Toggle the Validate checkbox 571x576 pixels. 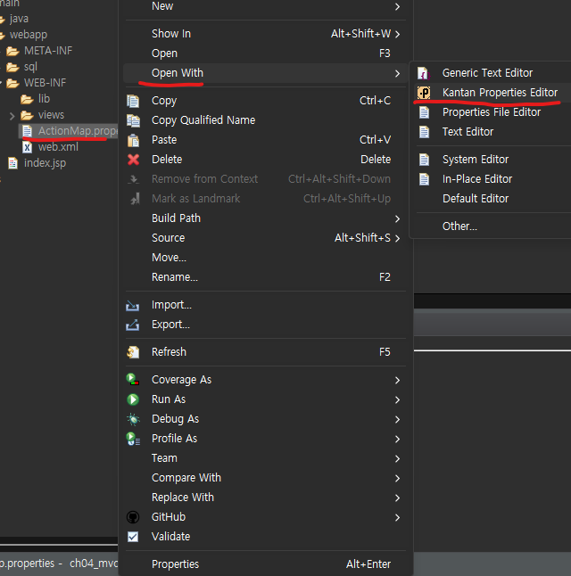(x=133, y=537)
